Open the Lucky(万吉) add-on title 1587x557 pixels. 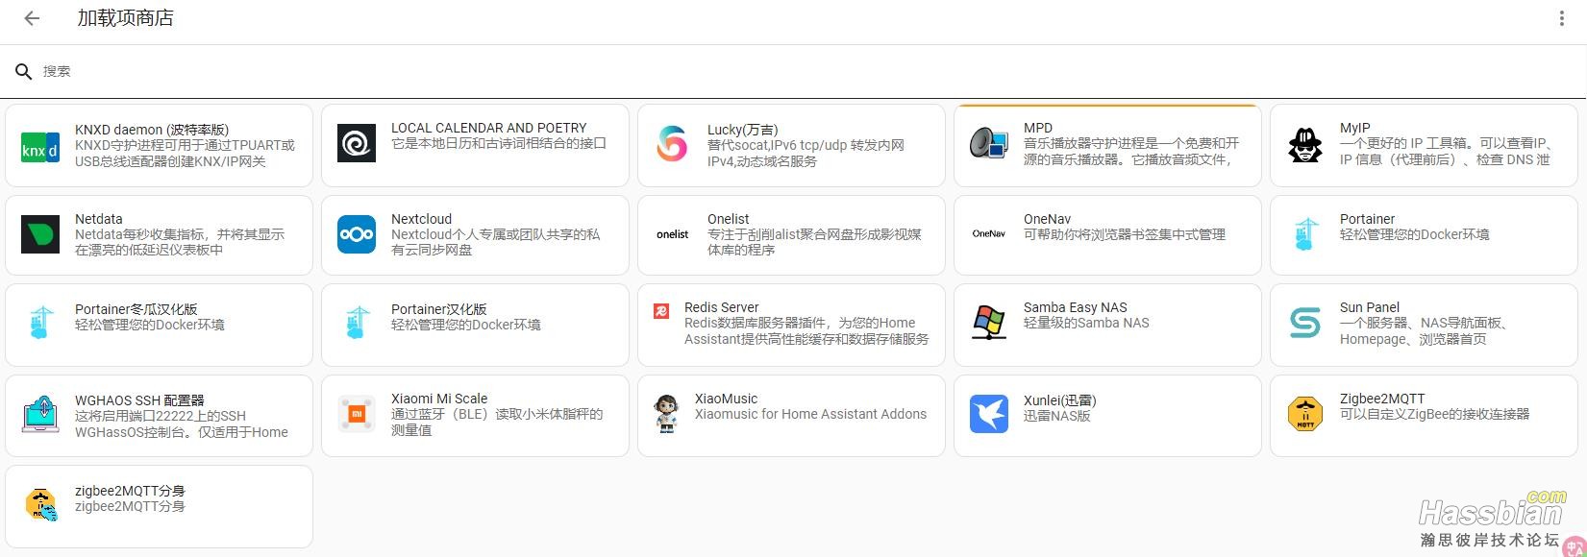point(742,130)
